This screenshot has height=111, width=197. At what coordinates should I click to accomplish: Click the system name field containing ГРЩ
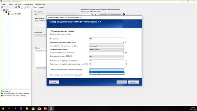[107, 39]
